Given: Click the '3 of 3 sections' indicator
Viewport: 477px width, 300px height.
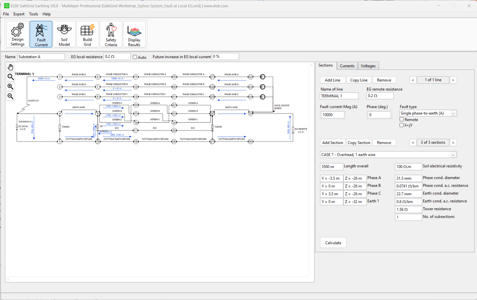Looking at the screenshot, I should (x=433, y=142).
